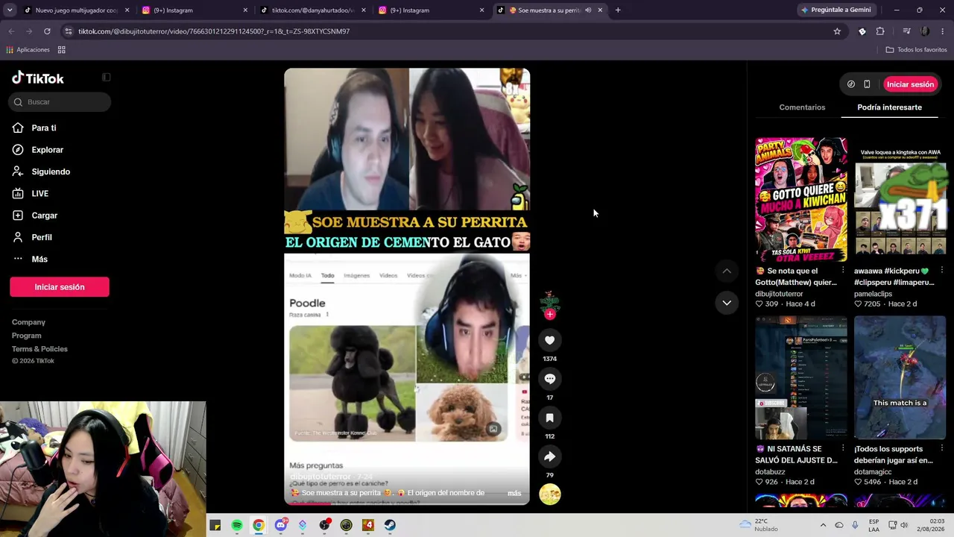The width and height of the screenshot is (954, 537).
Task: Click the Buscar search field
Action: pos(60,102)
